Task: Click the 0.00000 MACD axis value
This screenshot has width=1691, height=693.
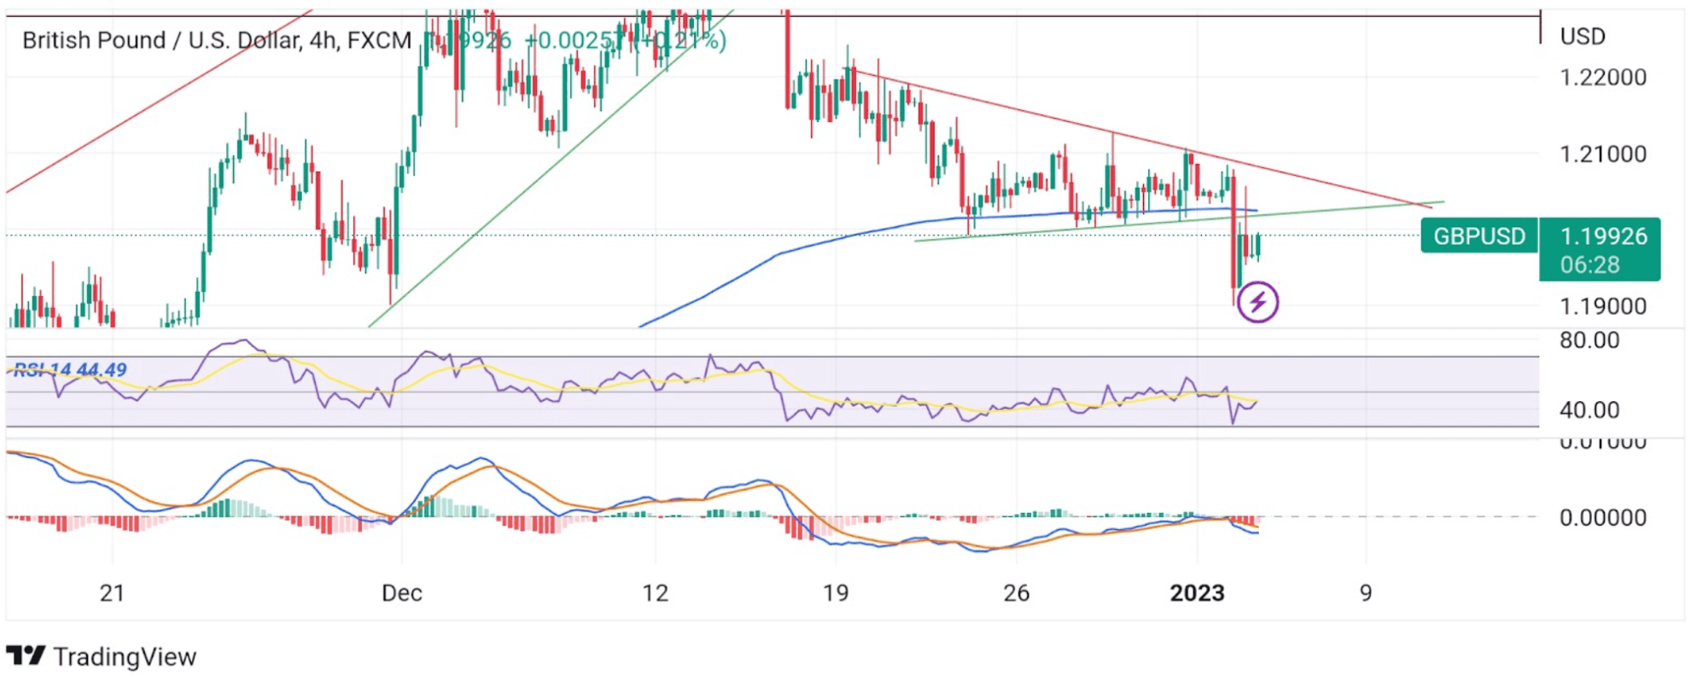Action: coord(1603,518)
